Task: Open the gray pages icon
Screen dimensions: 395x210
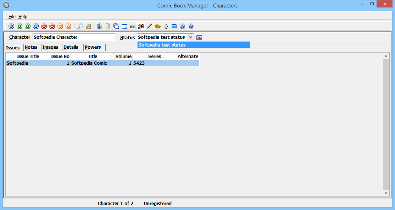Action: coord(108,26)
